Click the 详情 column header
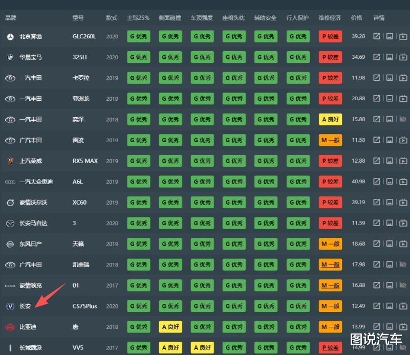 (379, 18)
